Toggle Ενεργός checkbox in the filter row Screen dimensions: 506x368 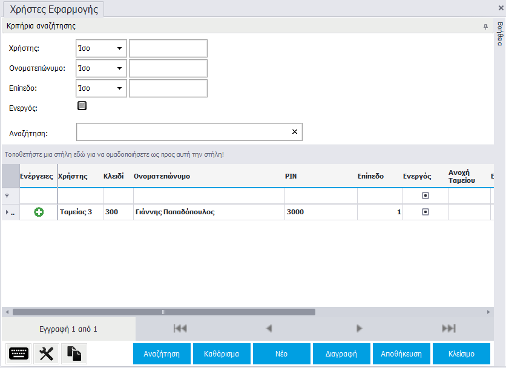tap(425, 197)
